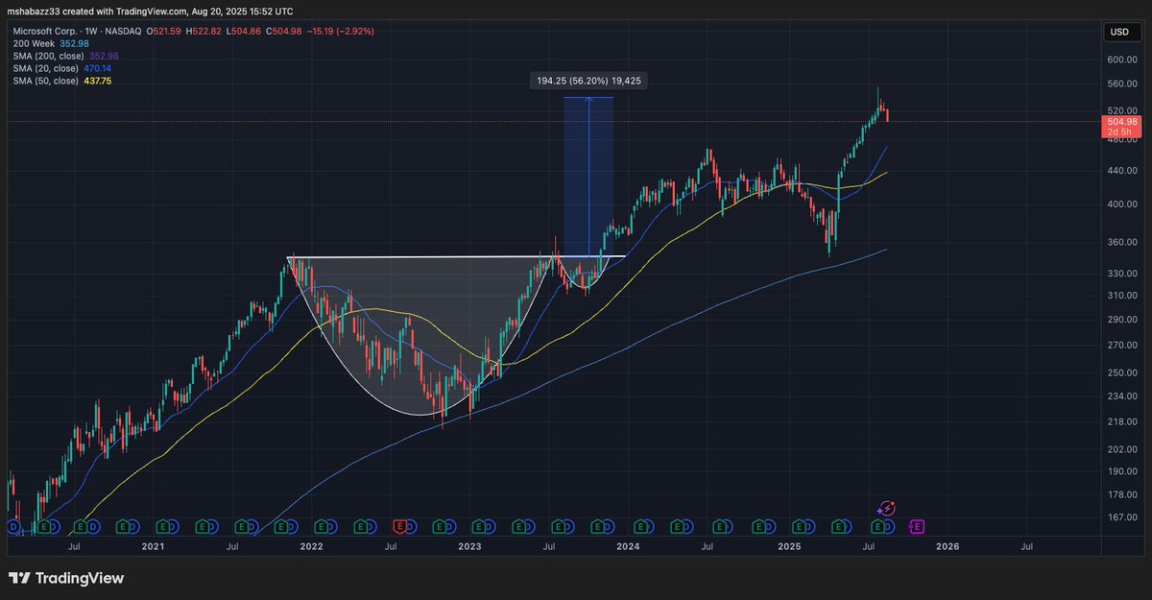Screen dimensions: 1152x600
Task: Click the Microsoft Corp. symbol title in legend
Action: click(x=43, y=32)
